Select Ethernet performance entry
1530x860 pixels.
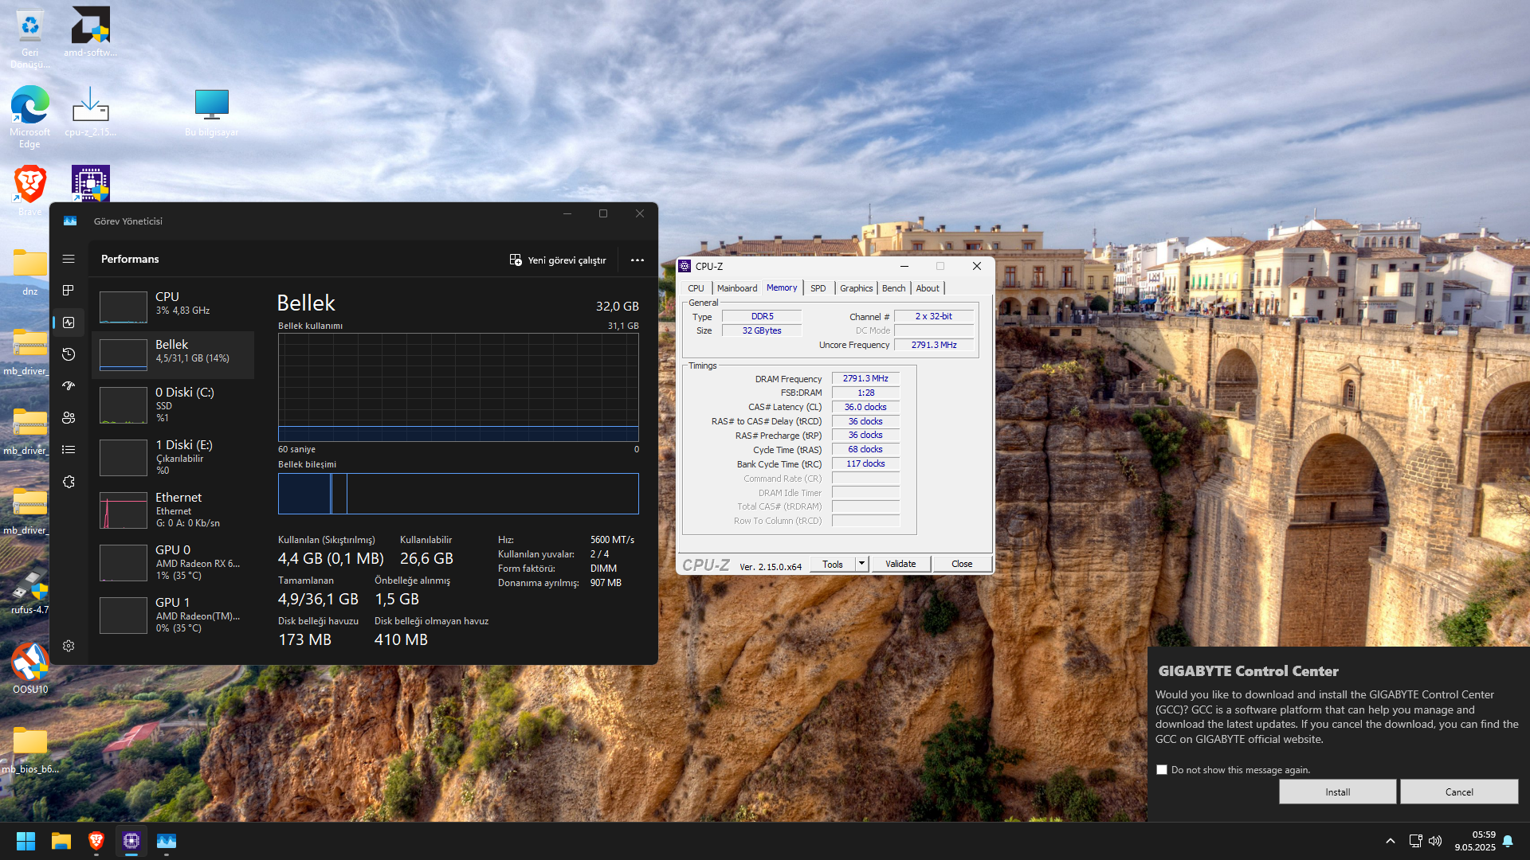[x=173, y=510]
